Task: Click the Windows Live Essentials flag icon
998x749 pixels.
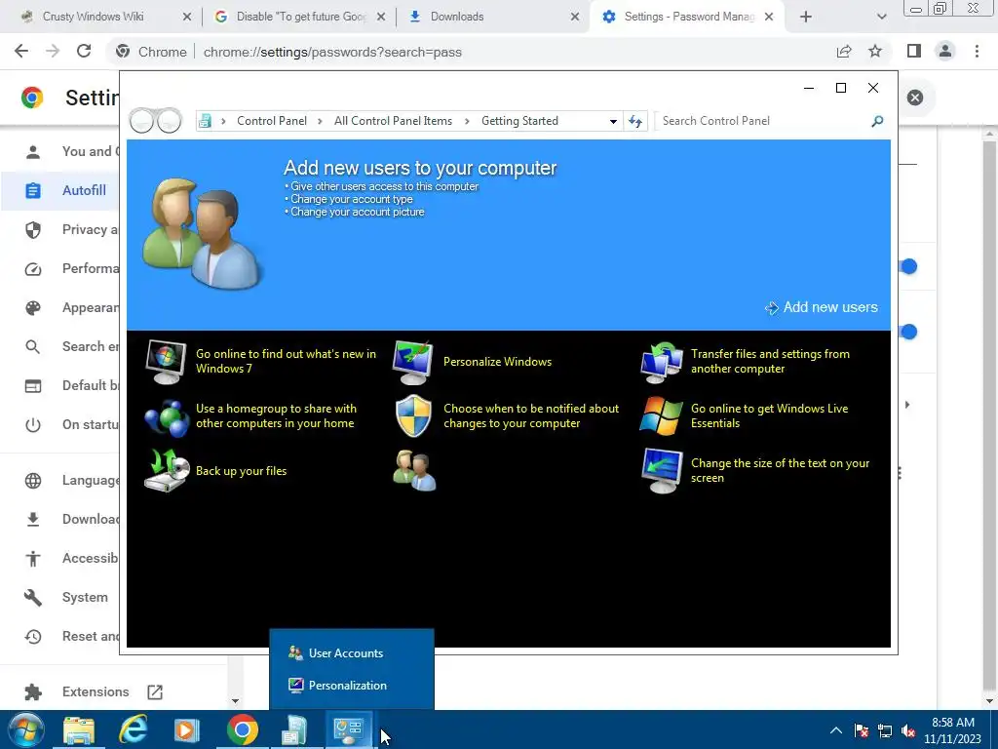Action: [x=661, y=415]
